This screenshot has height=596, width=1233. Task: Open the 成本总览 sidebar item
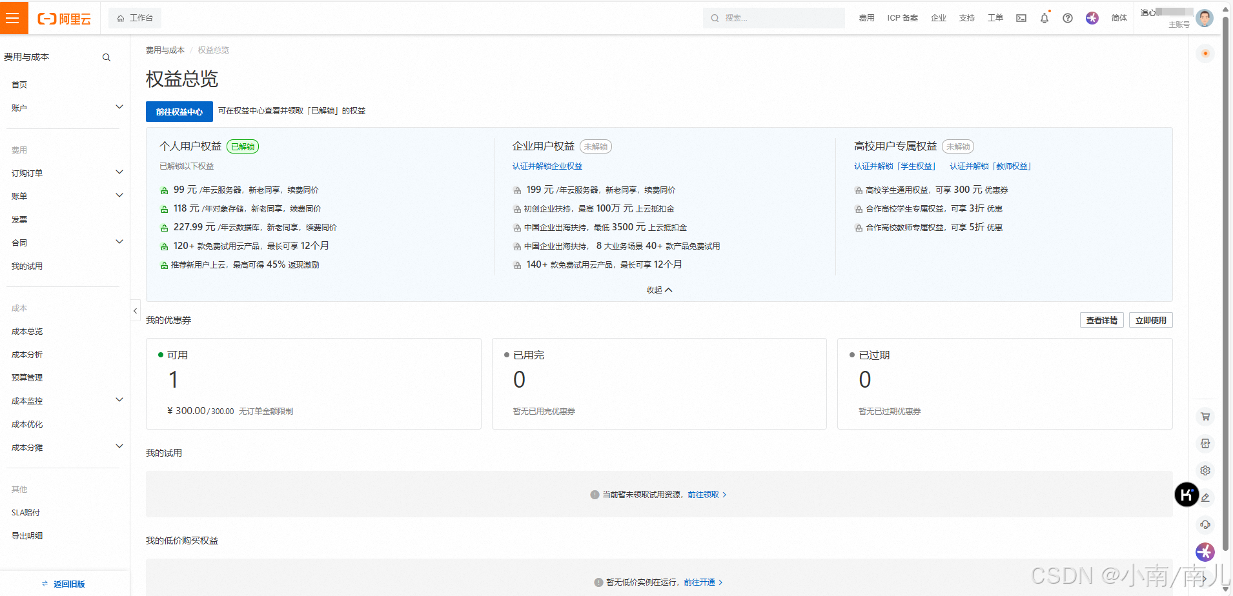click(x=27, y=332)
